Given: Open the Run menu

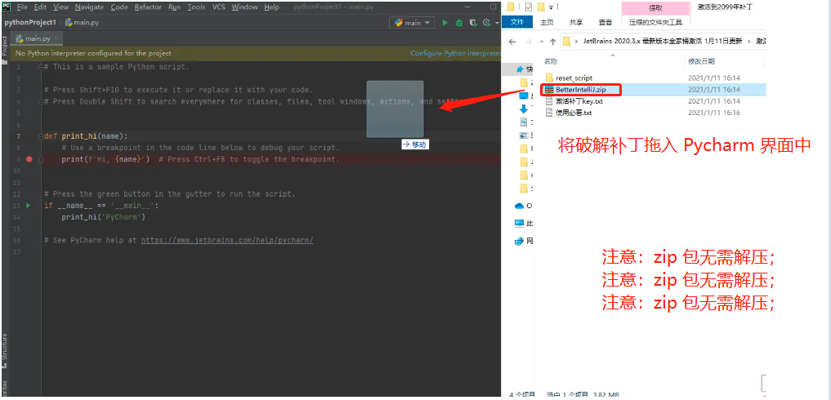Looking at the screenshot, I should (174, 7).
